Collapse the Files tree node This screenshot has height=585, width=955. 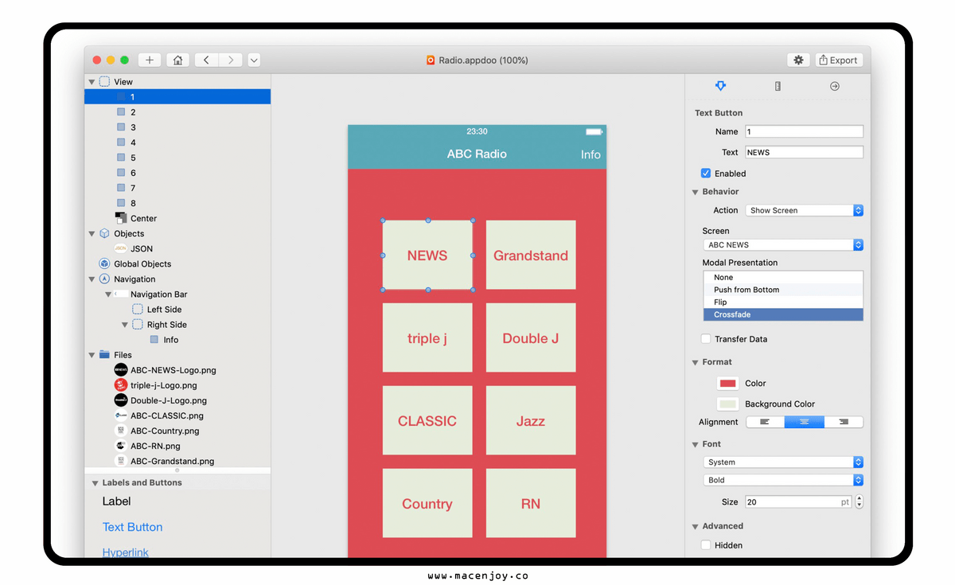click(92, 355)
